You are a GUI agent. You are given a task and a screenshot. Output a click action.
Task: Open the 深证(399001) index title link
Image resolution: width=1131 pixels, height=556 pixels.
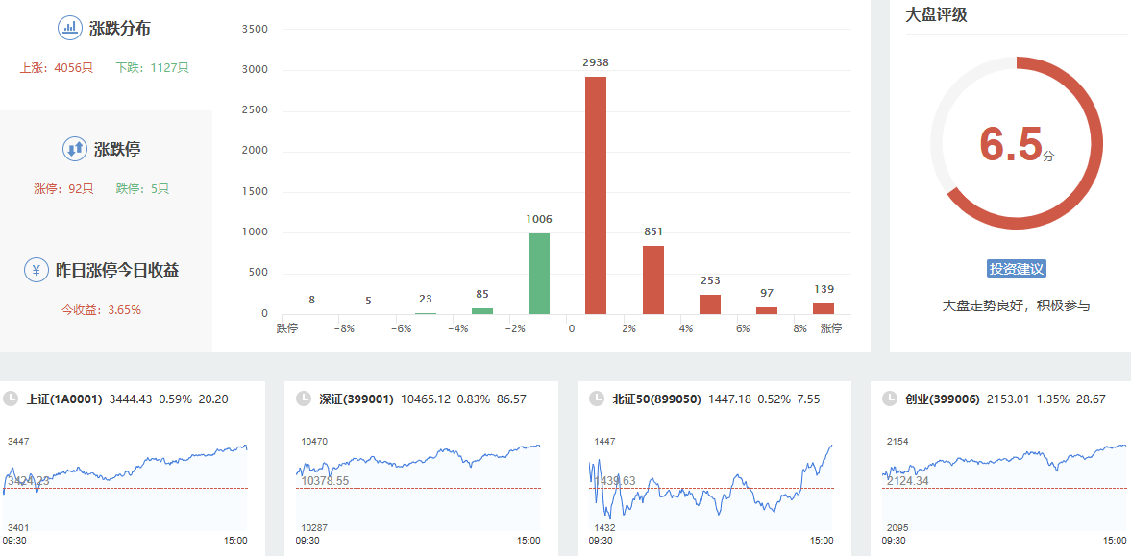click(357, 399)
